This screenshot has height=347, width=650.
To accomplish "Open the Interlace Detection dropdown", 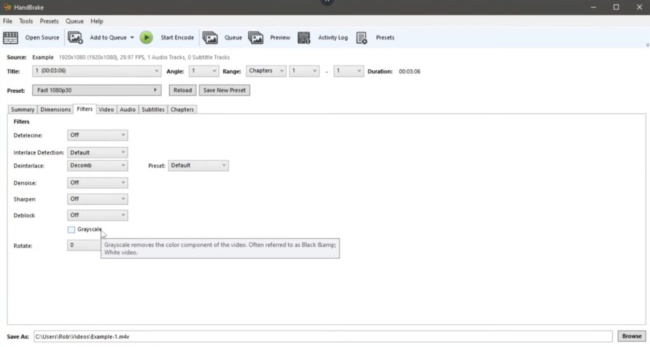I will (x=97, y=153).
